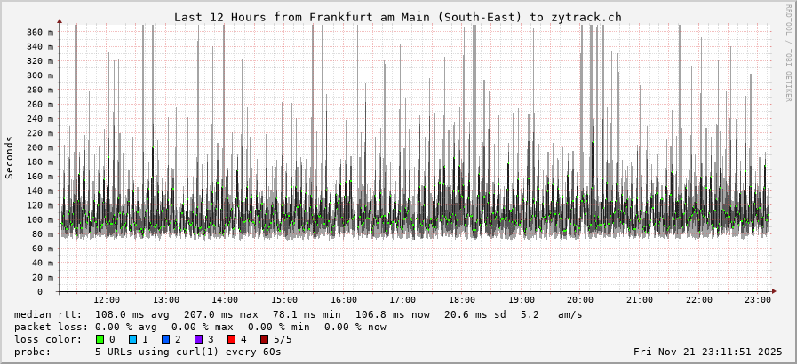
Task: Click the graph title mentioning zytrack.ch
Action: point(397,17)
